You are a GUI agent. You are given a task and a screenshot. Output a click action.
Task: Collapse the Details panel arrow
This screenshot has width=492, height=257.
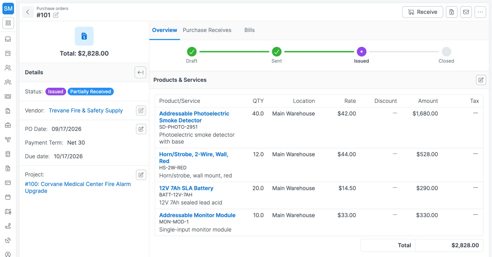(141, 72)
